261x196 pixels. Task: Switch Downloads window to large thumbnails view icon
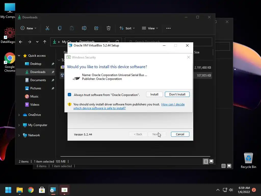pos(211,161)
